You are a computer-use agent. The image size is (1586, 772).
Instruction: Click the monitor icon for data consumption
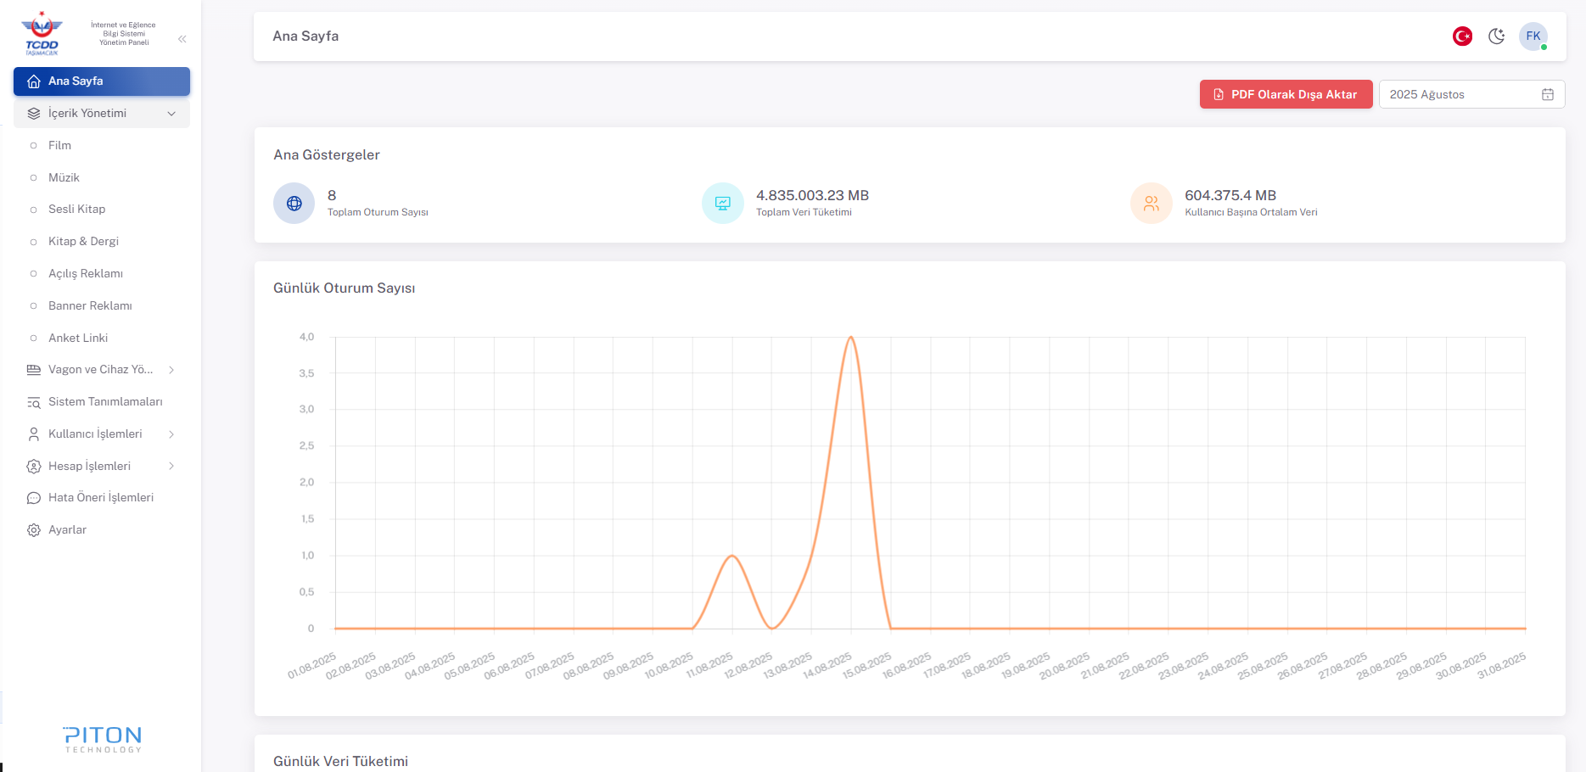[x=723, y=204]
